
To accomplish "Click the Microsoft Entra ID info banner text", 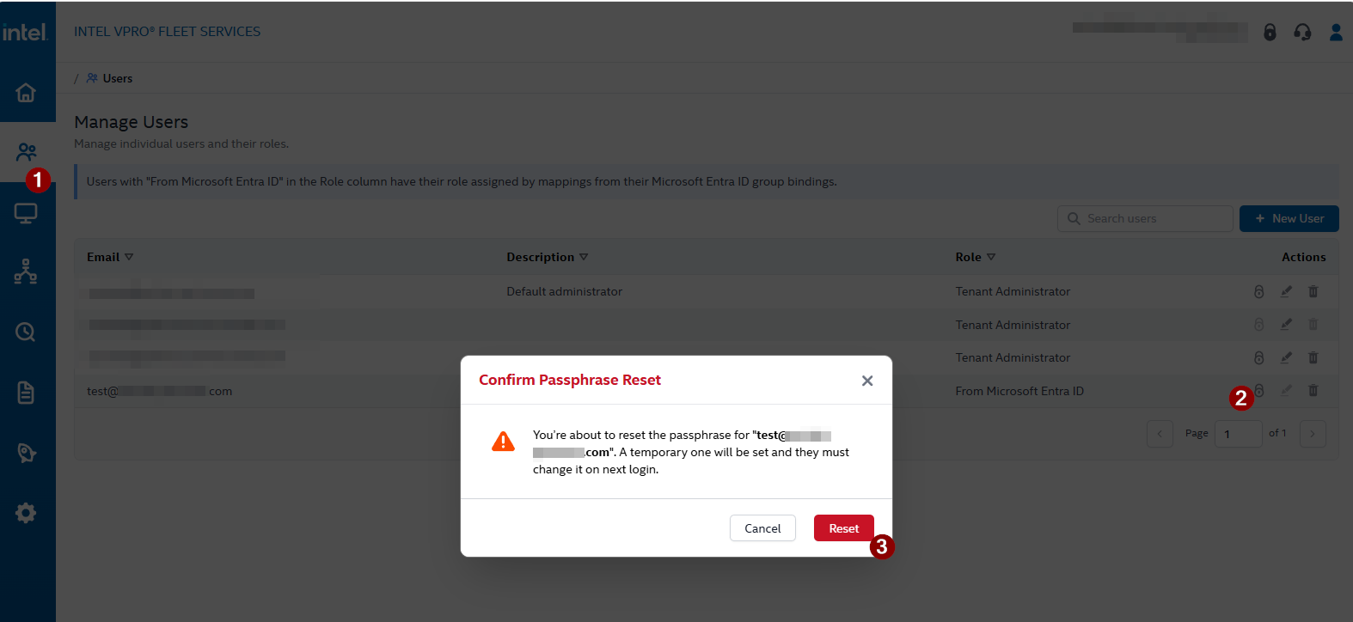I will (462, 181).
